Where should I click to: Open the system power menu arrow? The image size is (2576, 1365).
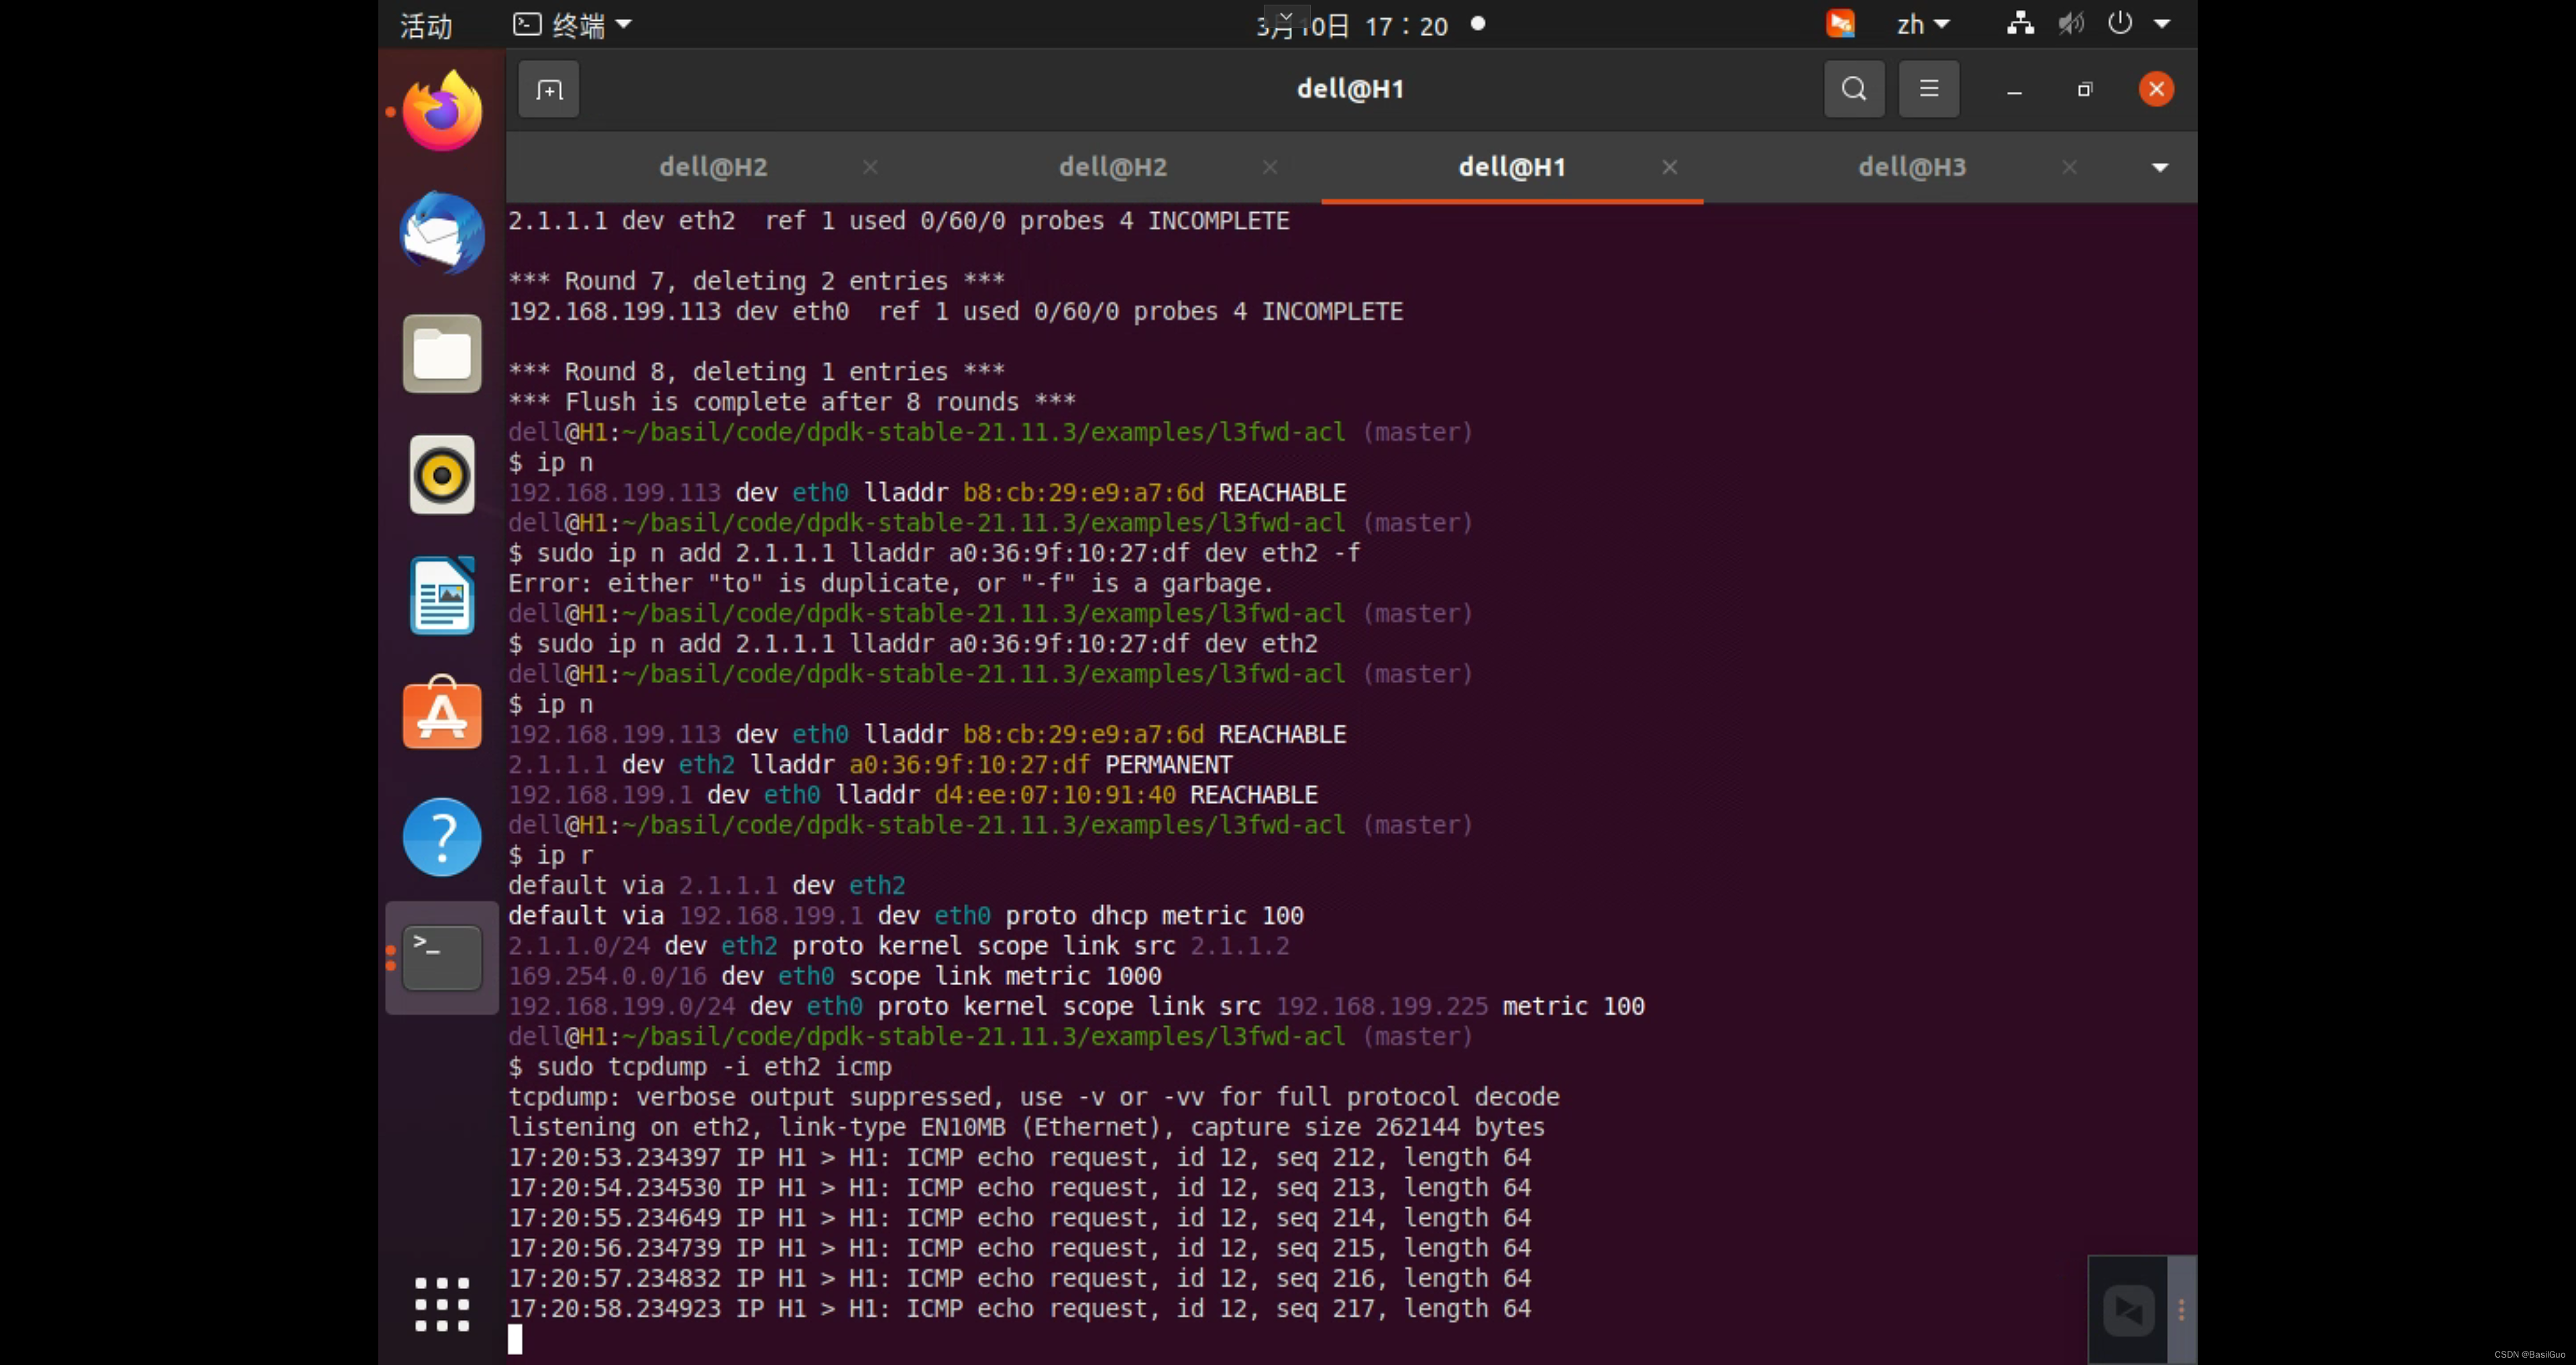click(2162, 24)
